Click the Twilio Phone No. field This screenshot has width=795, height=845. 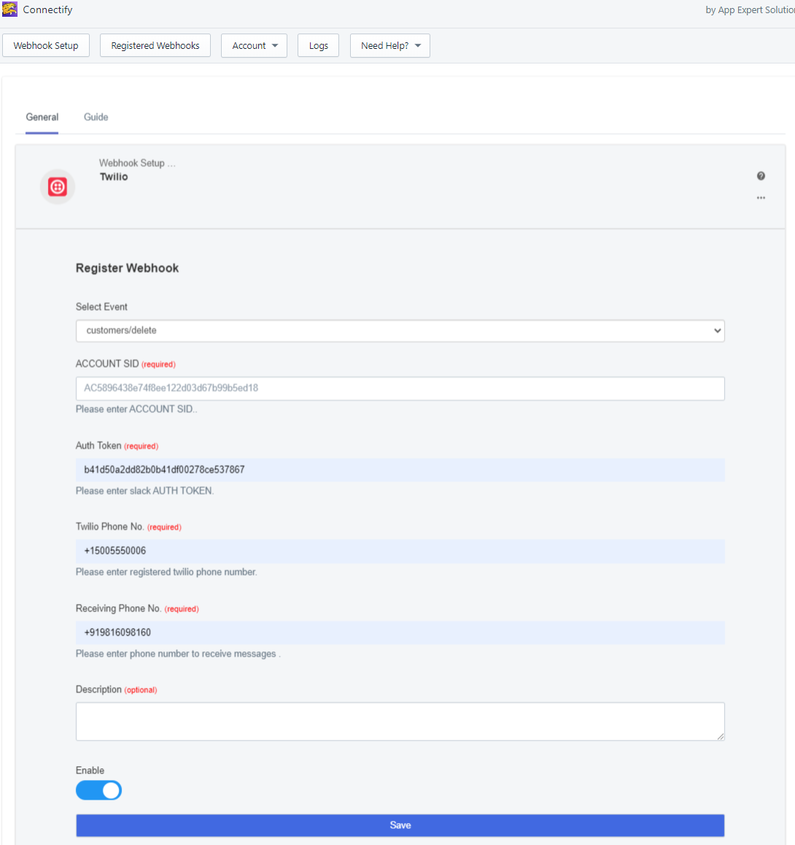coord(400,552)
